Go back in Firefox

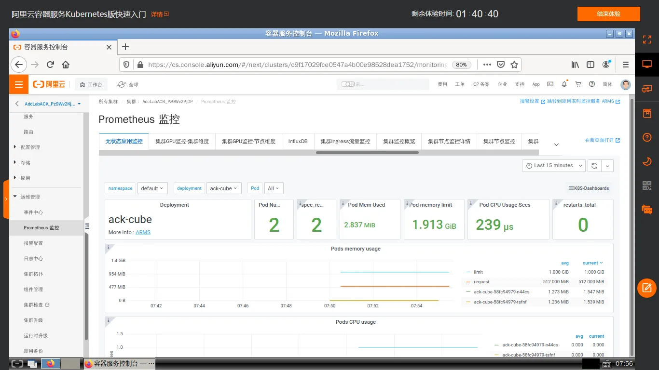18,65
